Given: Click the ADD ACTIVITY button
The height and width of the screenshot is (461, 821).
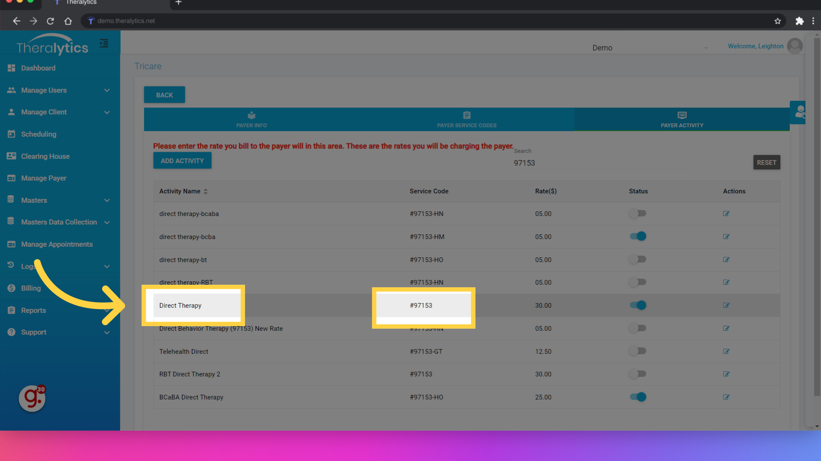Looking at the screenshot, I should point(182,160).
